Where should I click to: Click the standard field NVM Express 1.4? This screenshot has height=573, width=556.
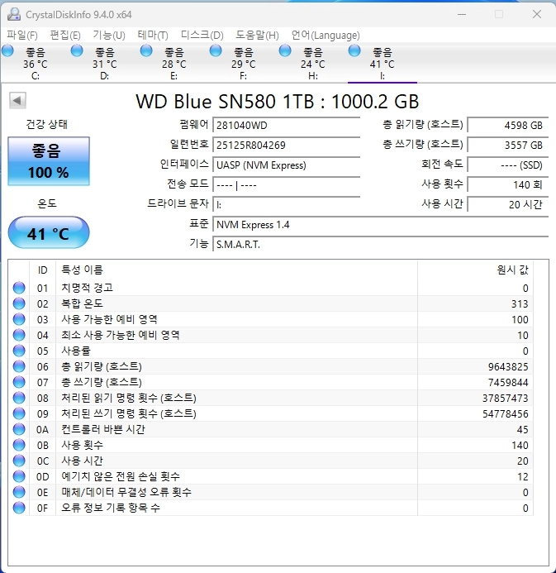coord(380,224)
